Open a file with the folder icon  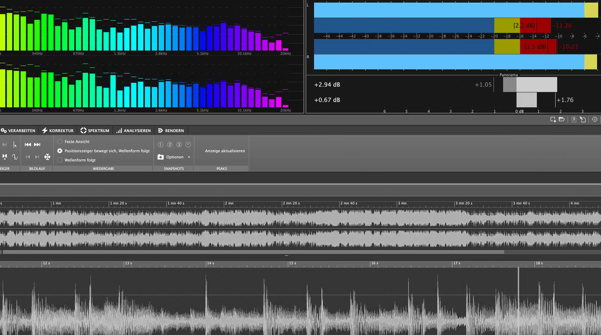coord(562,119)
